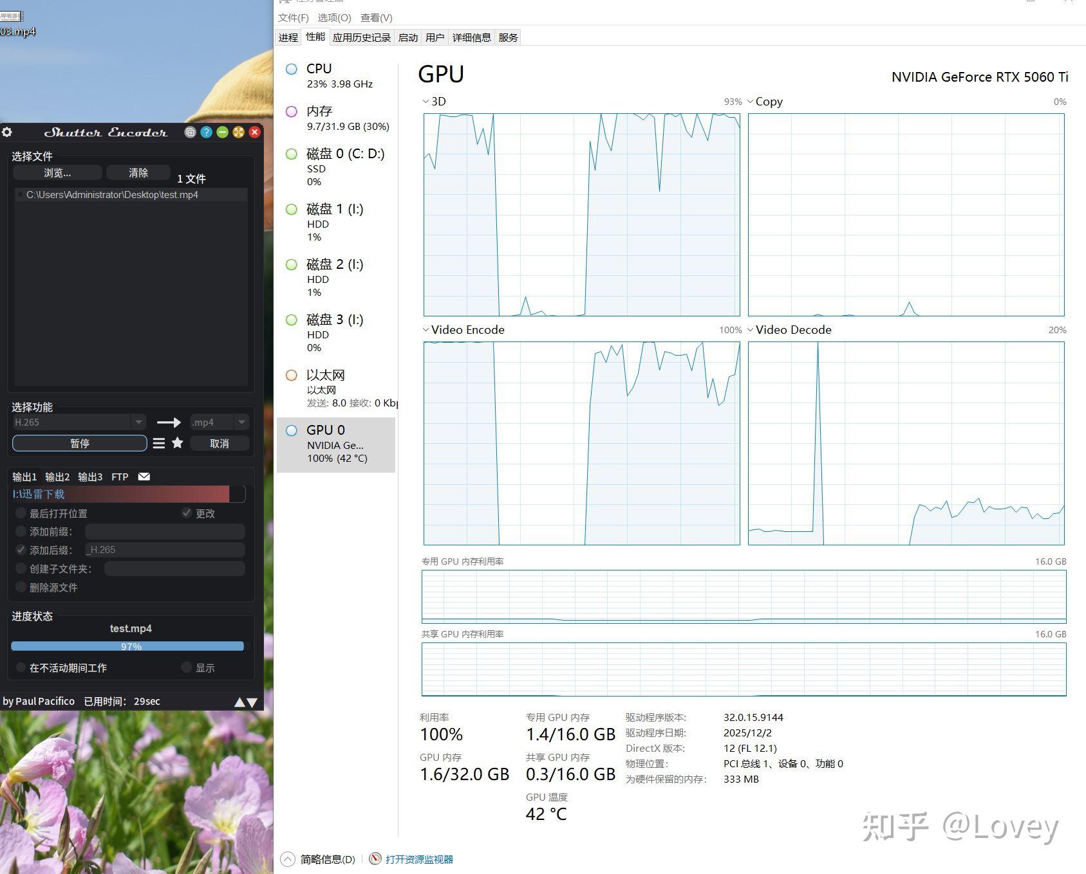This screenshot has width=1086, height=874.
Task: Click the downward triangle at window bottom
Action: pos(252,702)
